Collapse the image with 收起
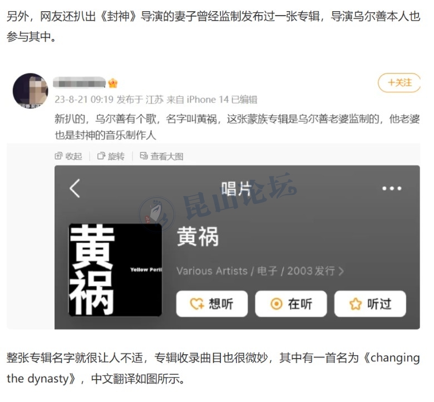The image size is (434, 402). [x=68, y=156]
